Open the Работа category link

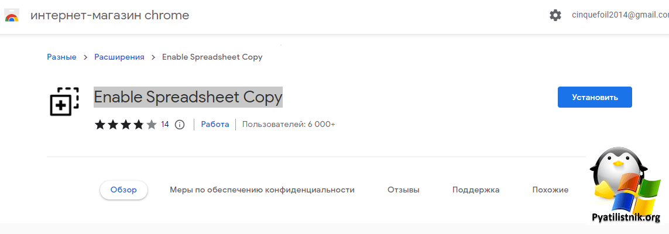tap(215, 124)
